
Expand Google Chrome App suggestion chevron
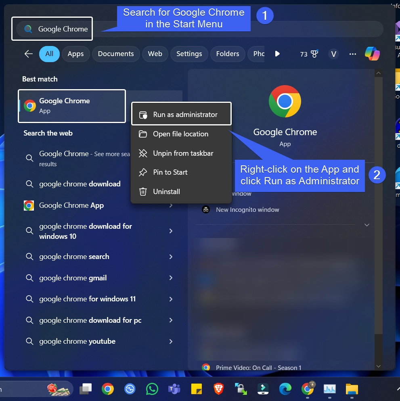point(171,205)
